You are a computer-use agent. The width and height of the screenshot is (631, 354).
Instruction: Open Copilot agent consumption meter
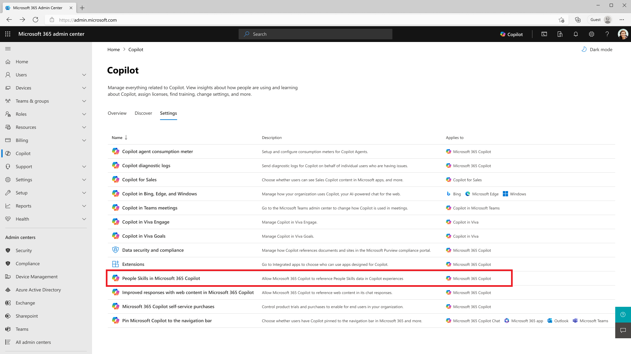coord(157,151)
